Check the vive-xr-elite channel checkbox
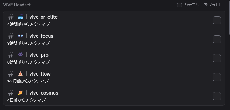Screen dimensions: 230x110 217,20
